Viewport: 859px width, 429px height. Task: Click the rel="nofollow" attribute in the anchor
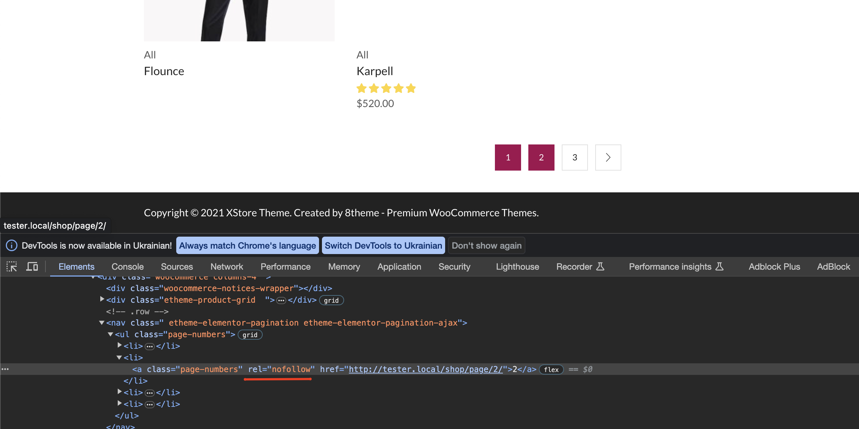tap(281, 369)
